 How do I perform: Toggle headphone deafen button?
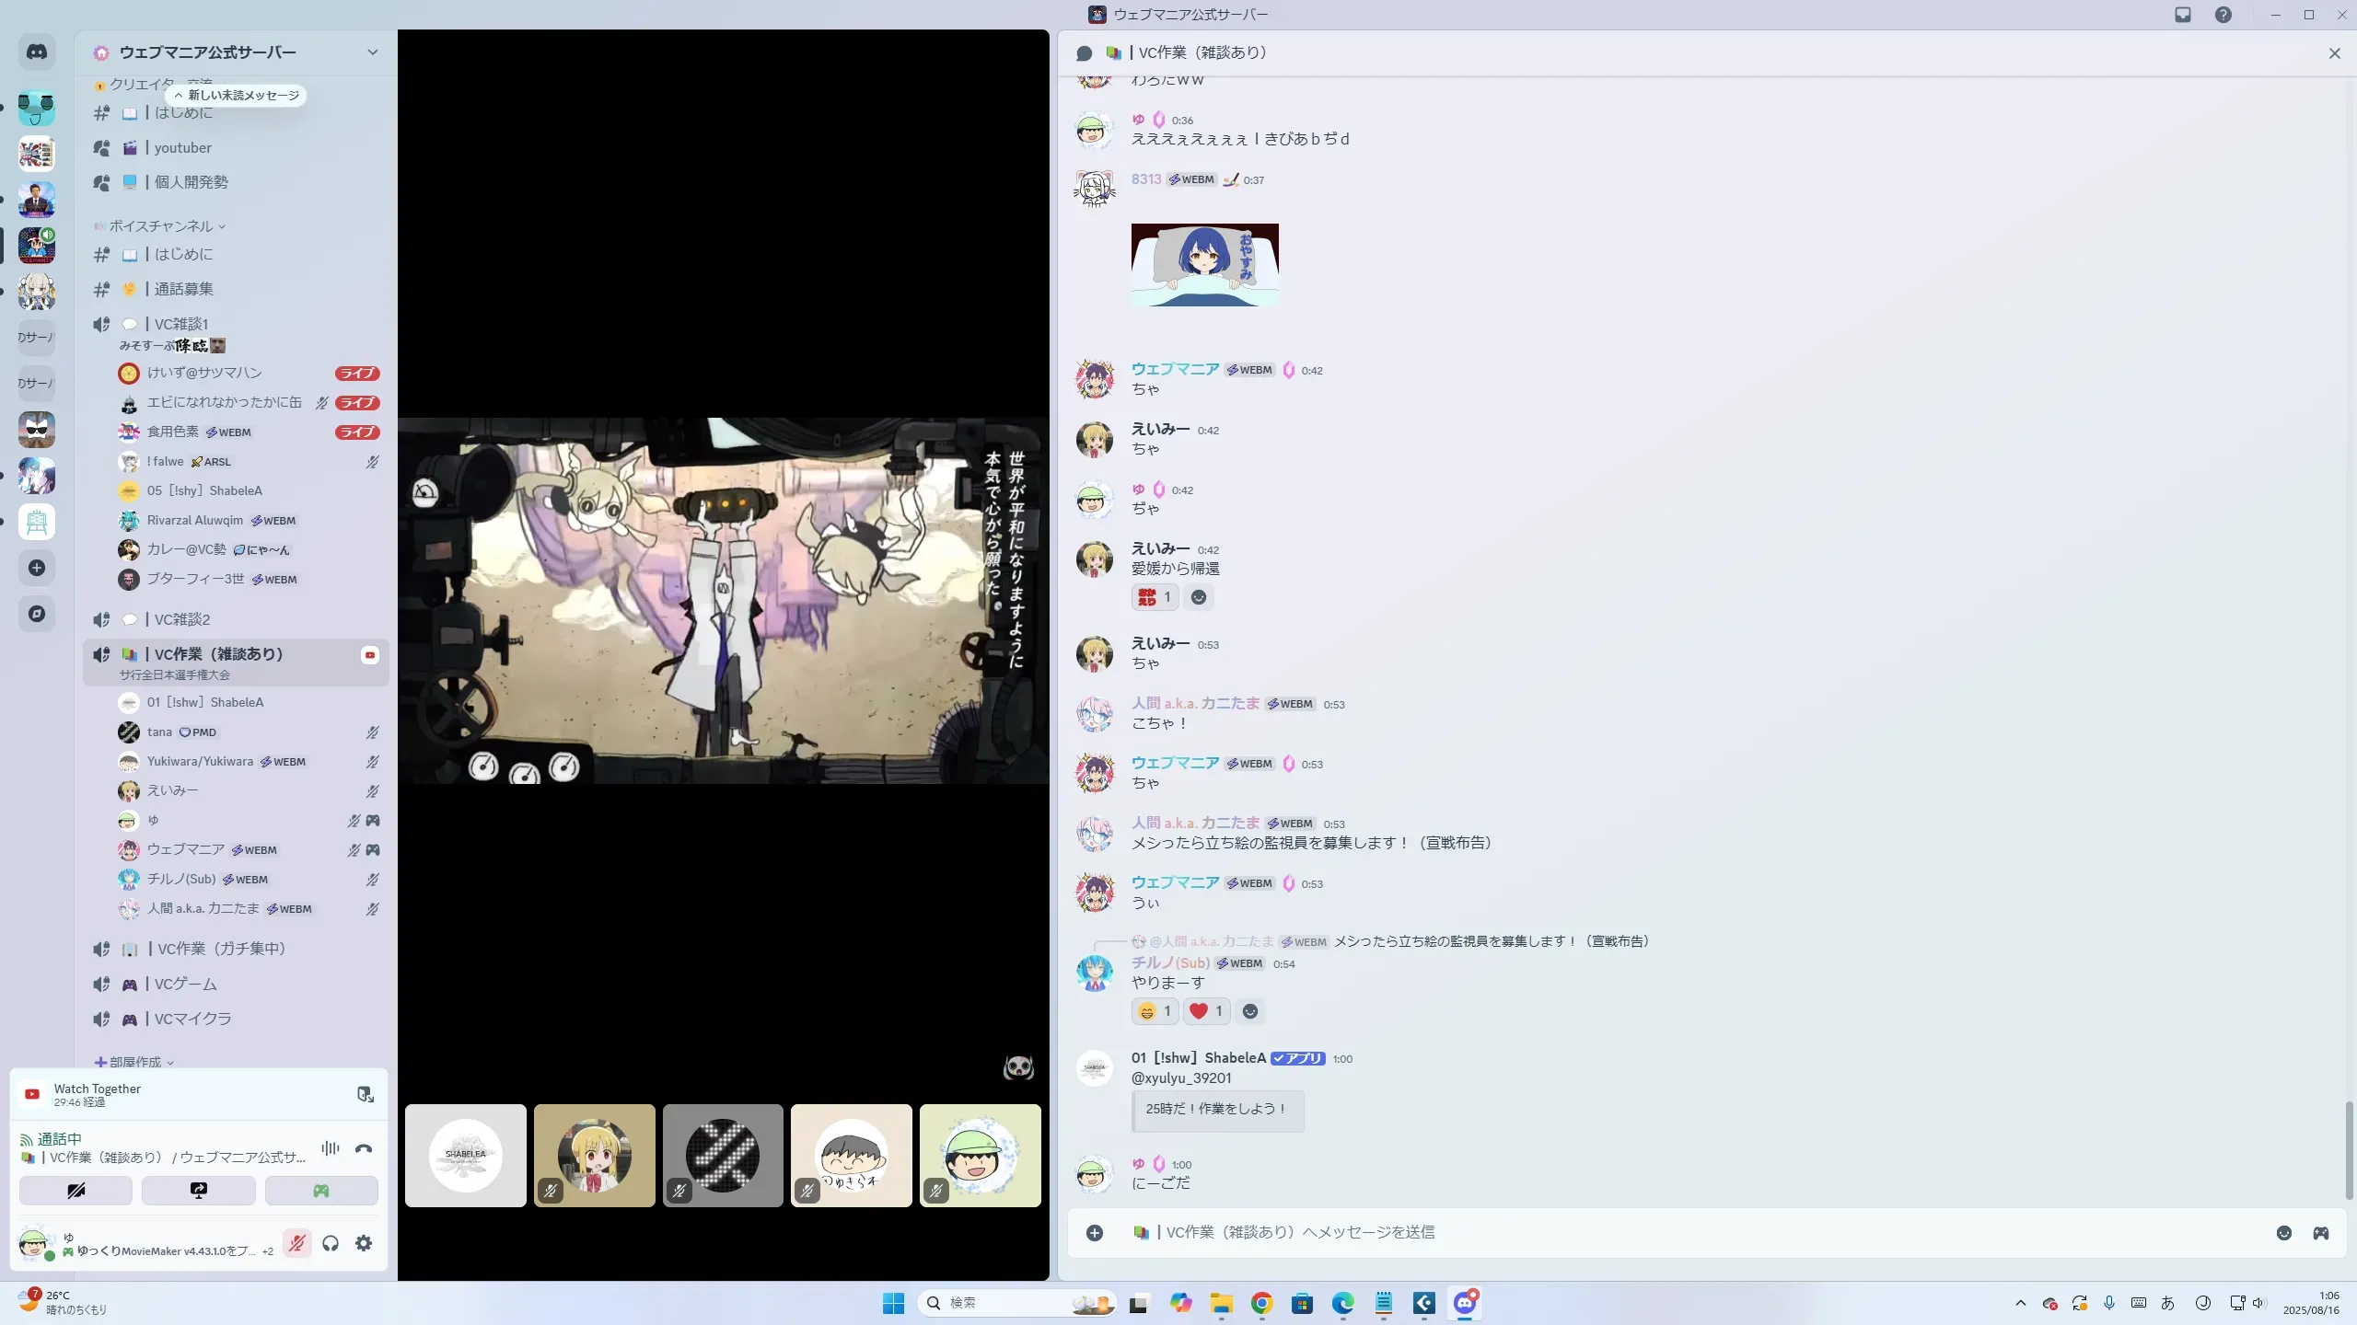331,1243
